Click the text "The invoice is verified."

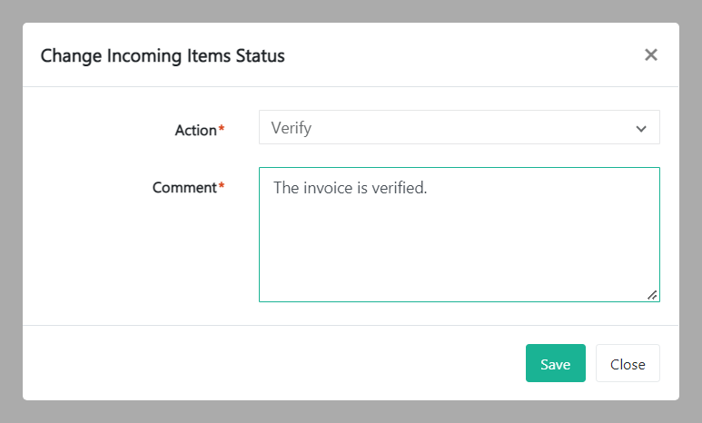[x=350, y=188]
